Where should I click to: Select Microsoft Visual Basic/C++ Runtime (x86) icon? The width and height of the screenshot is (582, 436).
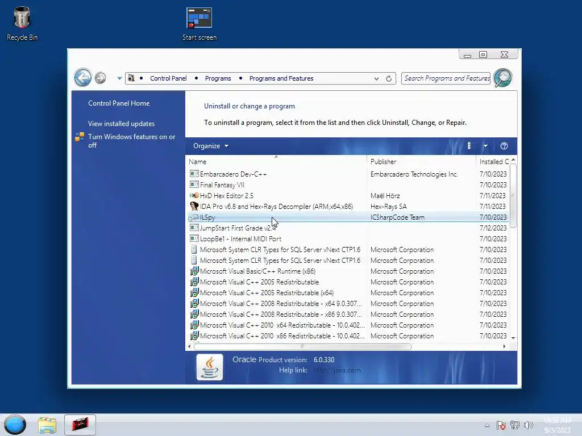coord(194,271)
